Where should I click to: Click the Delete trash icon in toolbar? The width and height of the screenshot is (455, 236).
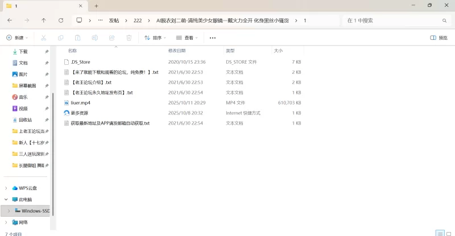pyautogui.click(x=129, y=38)
